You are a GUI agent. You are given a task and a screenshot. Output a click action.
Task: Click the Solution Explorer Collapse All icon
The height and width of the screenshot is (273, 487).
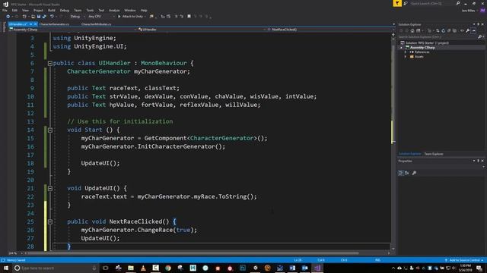[449, 30]
